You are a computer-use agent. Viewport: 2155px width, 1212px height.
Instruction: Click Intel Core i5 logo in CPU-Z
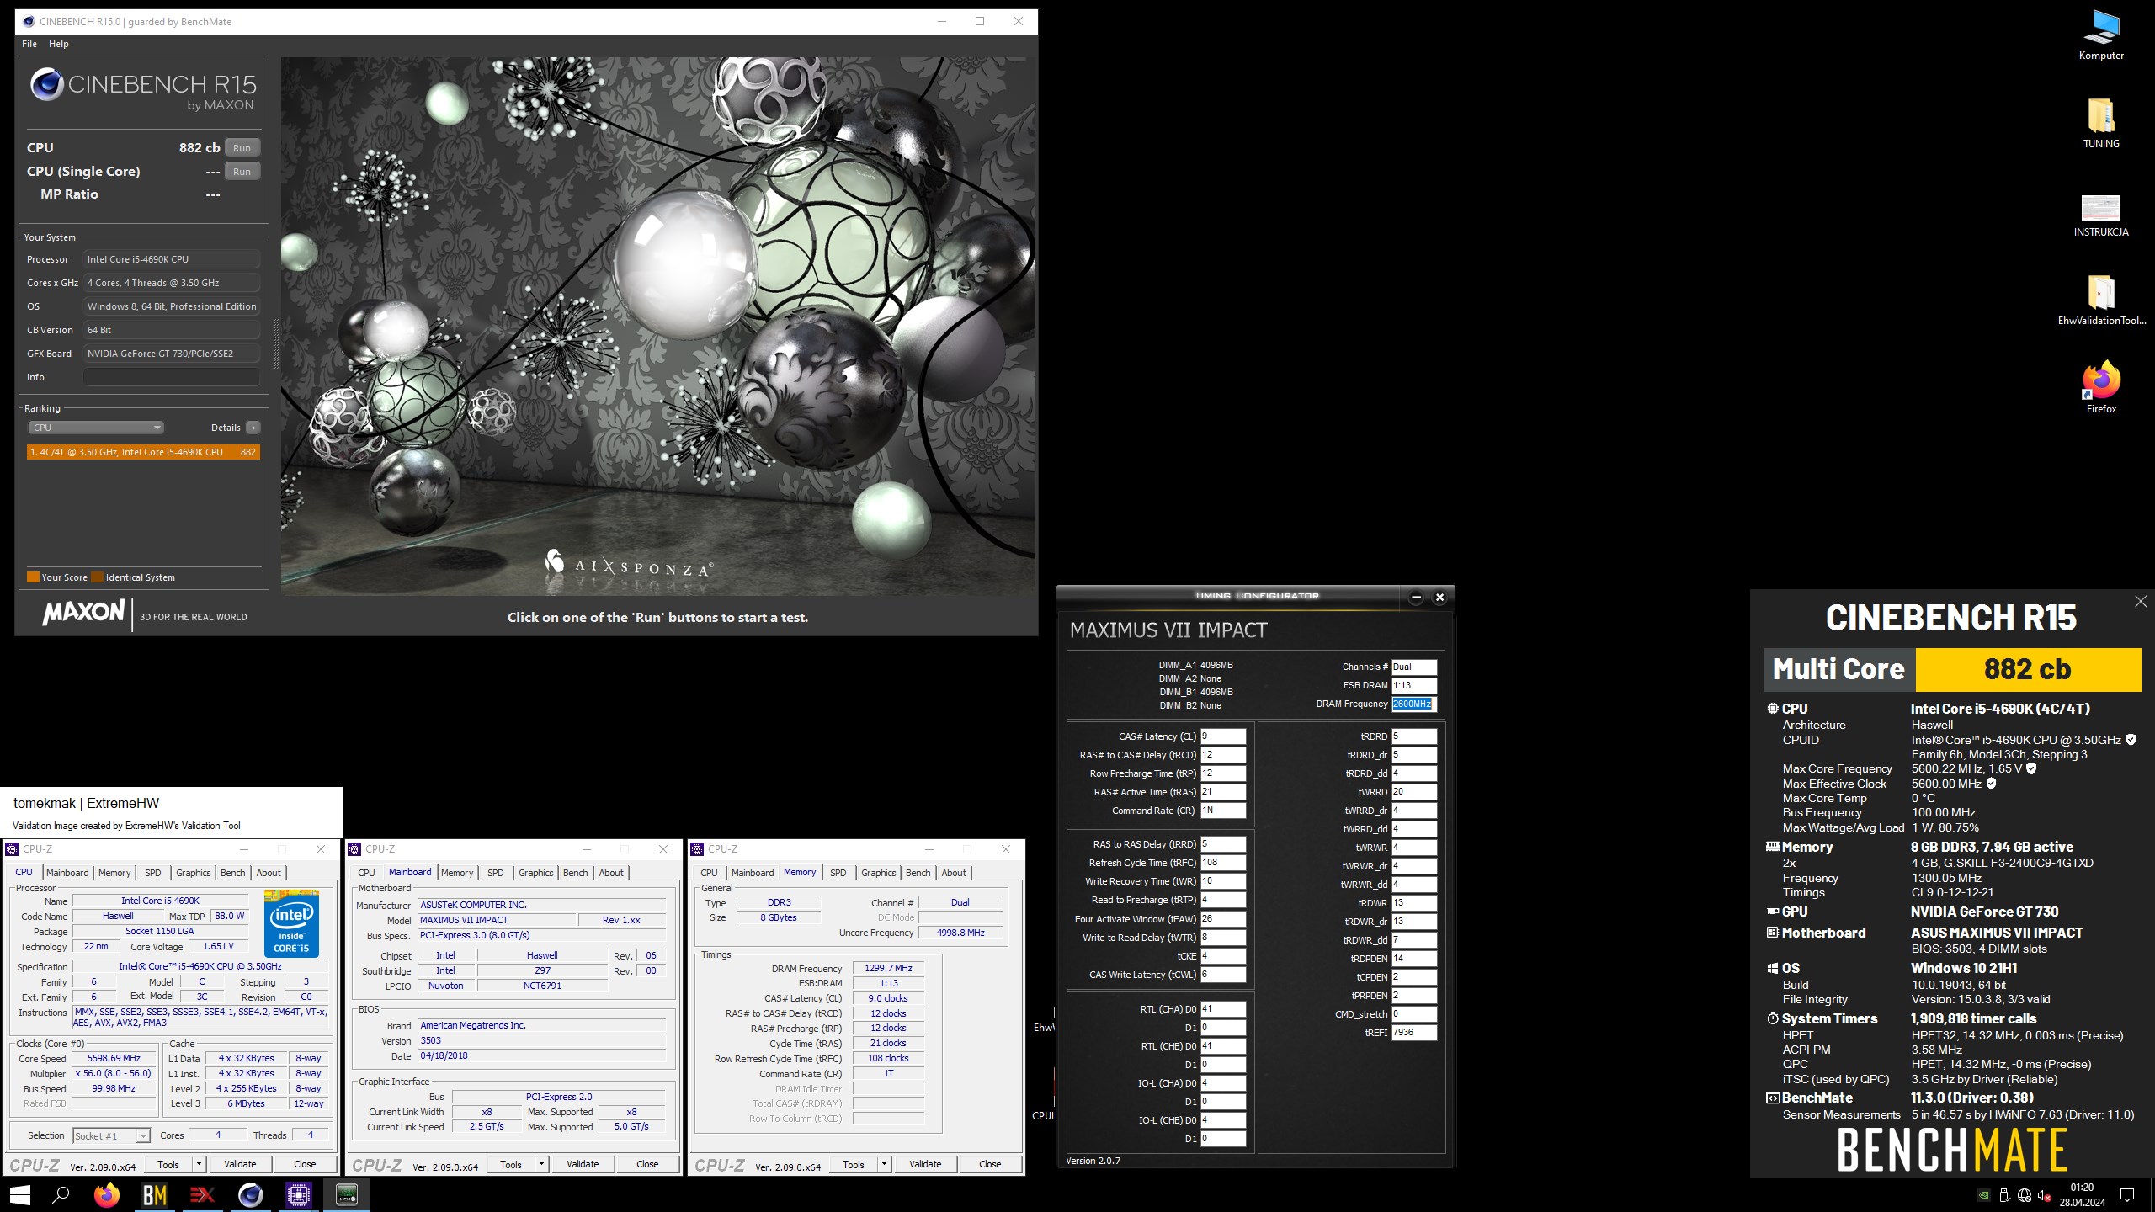292,923
